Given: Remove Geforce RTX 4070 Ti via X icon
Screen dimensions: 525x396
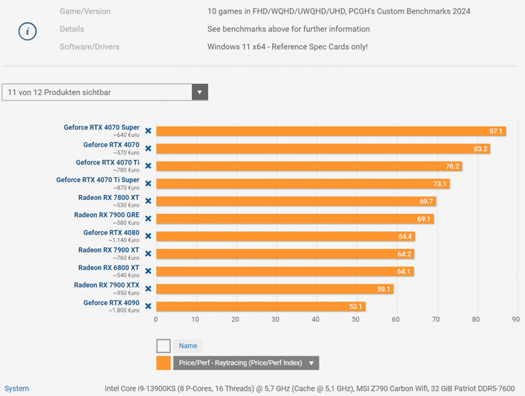Looking at the screenshot, I should 148,166.
